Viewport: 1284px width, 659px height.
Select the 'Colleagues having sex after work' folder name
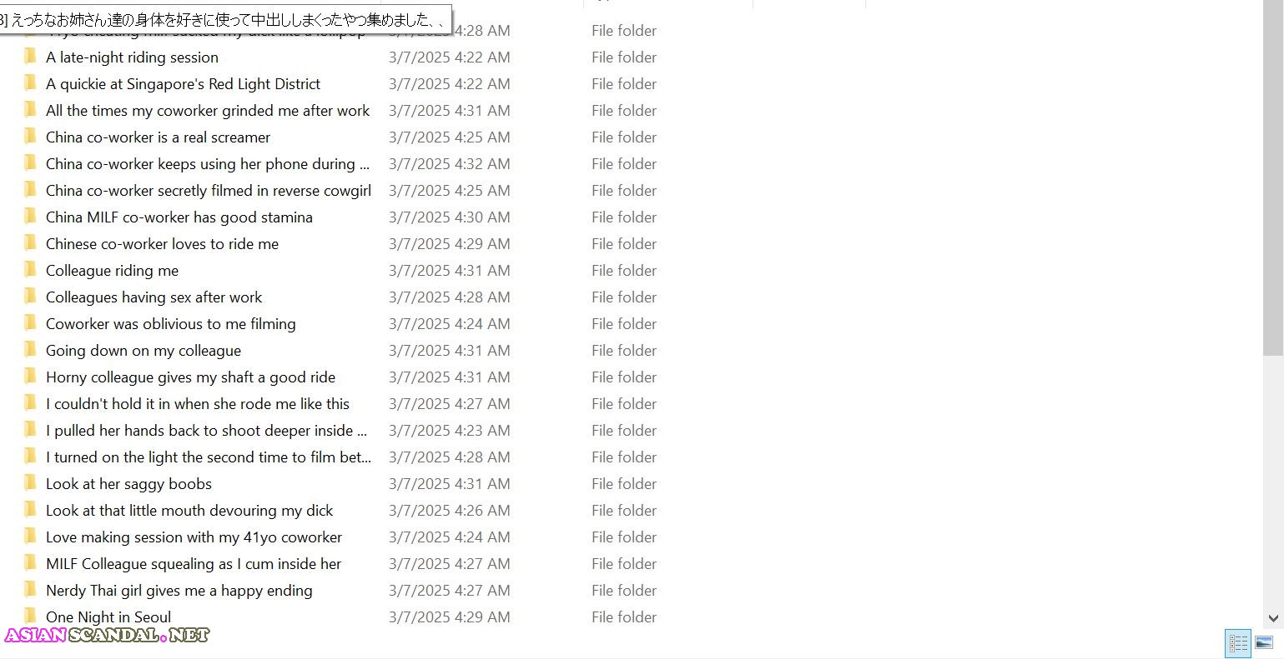click(x=154, y=297)
